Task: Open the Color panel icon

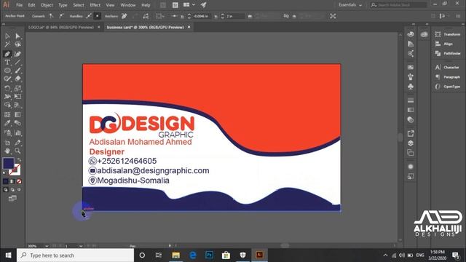Action: tap(411, 34)
